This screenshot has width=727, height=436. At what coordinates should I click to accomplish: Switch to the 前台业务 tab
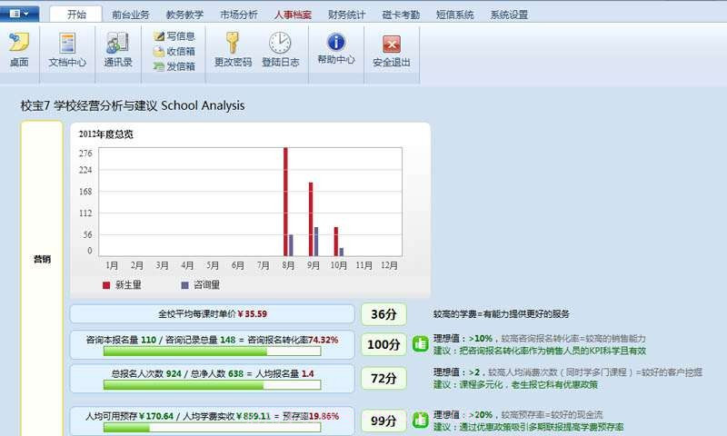tap(130, 15)
